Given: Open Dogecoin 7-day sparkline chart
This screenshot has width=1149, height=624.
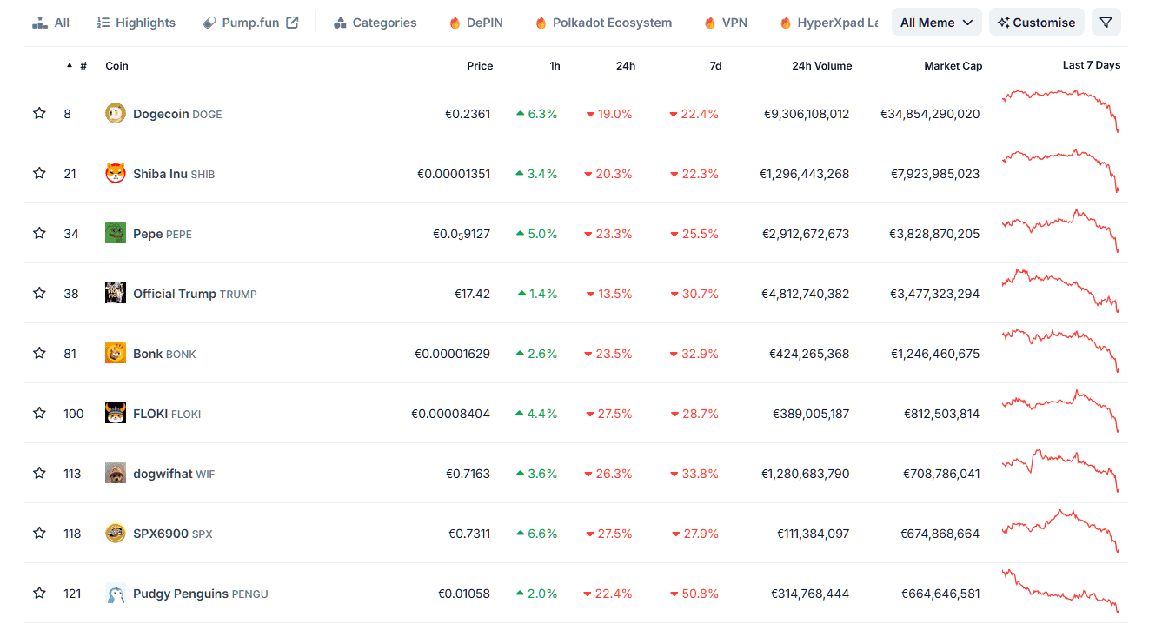Looking at the screenshot, I should pyautogui.click(x=1060, y=111).
